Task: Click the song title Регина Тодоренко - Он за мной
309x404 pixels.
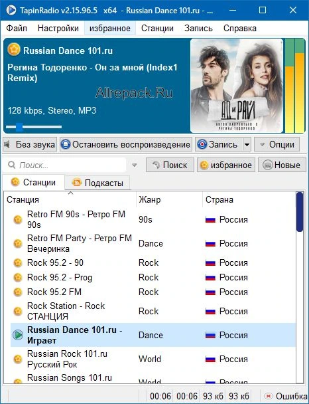Action: [92, 72]
